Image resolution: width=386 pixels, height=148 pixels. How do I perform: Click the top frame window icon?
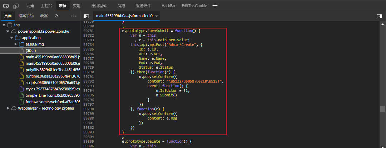10,25
